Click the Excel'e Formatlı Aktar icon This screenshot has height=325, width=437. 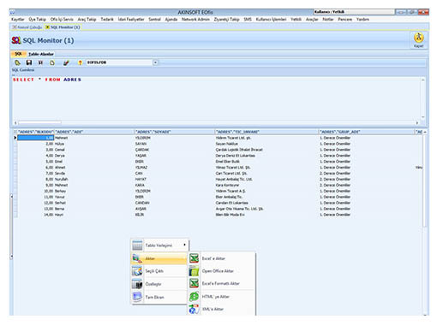pos(195,283)
